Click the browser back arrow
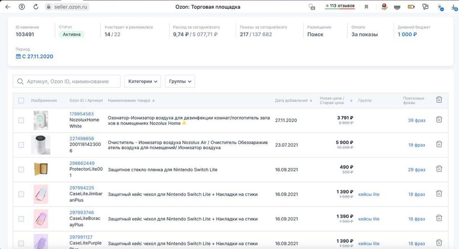The image size is (459, 249). pos(8,7)
